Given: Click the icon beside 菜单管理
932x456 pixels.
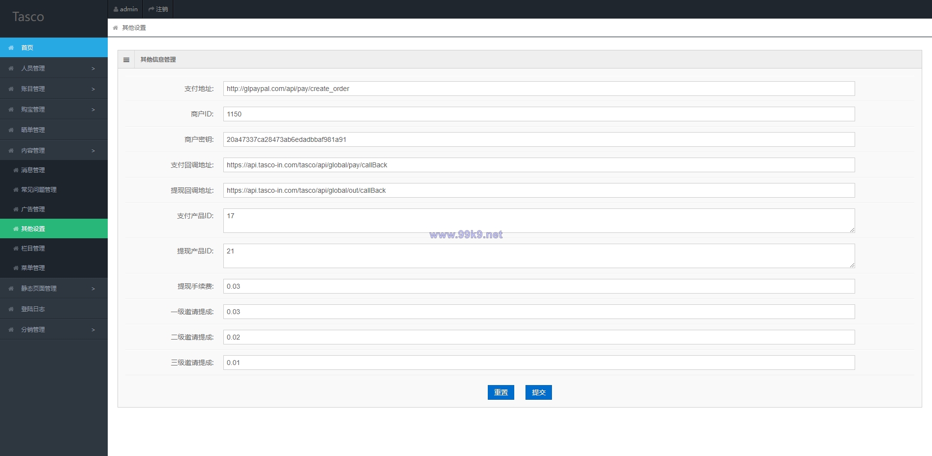Looking at the screenshot, I should (x=16, y=268).
